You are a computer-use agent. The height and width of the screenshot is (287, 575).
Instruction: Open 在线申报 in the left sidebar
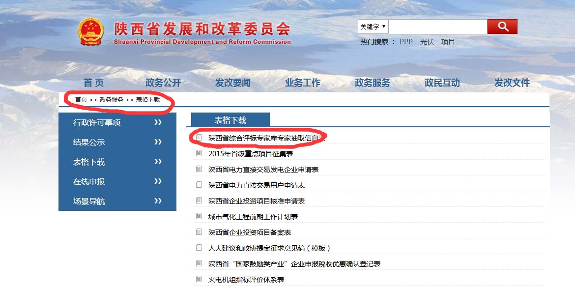pyautogui.click(x=89, y=181)
